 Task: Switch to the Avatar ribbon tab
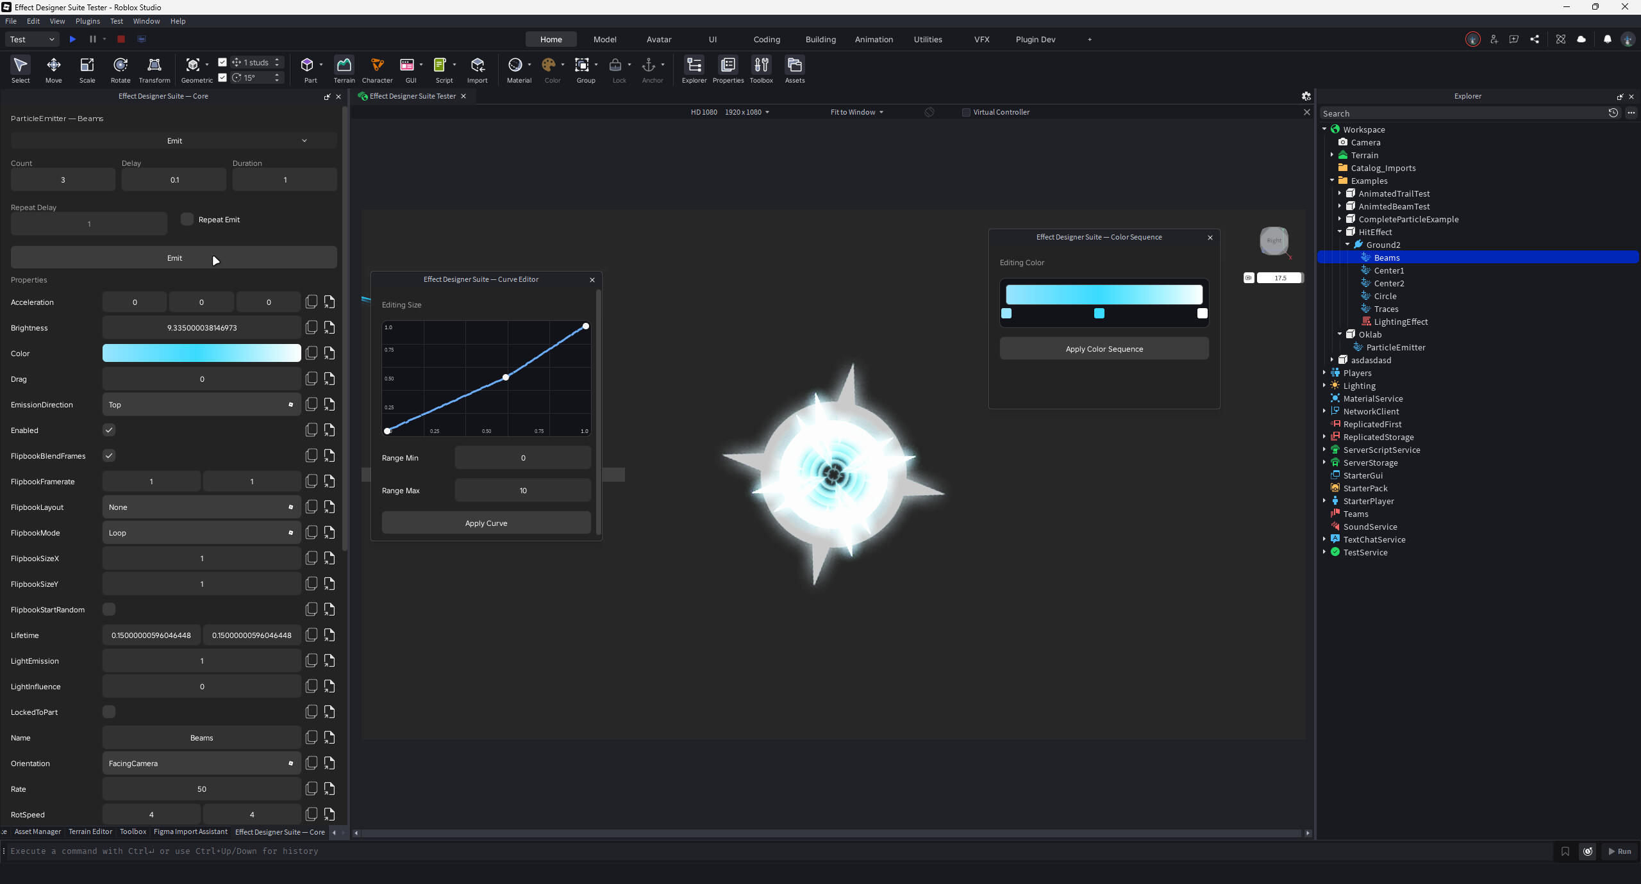tap(659, 39)
